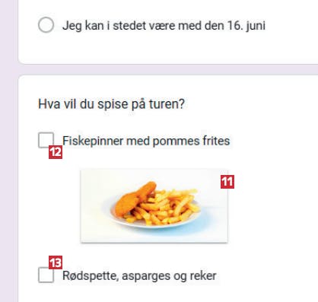Click label text Rødspette, asparges og reker
The height and width of the screenshot is (302, 318).
(x=139, y=276)
